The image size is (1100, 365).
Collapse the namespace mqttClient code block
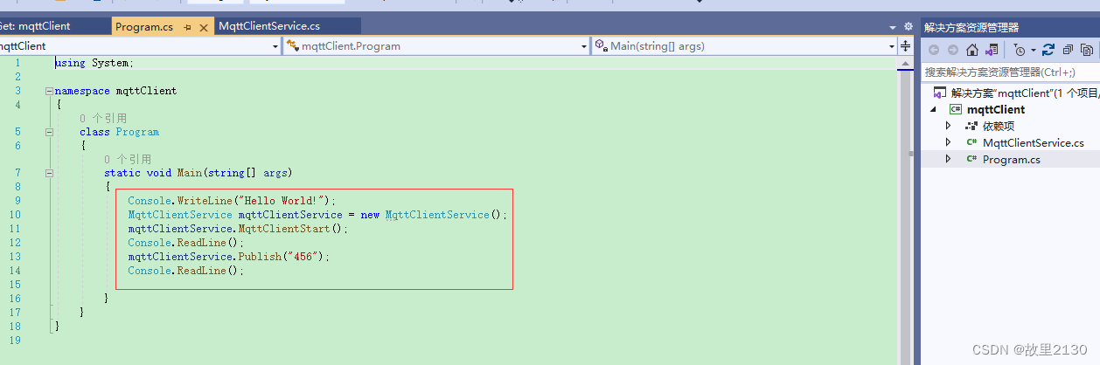point(49,91)
